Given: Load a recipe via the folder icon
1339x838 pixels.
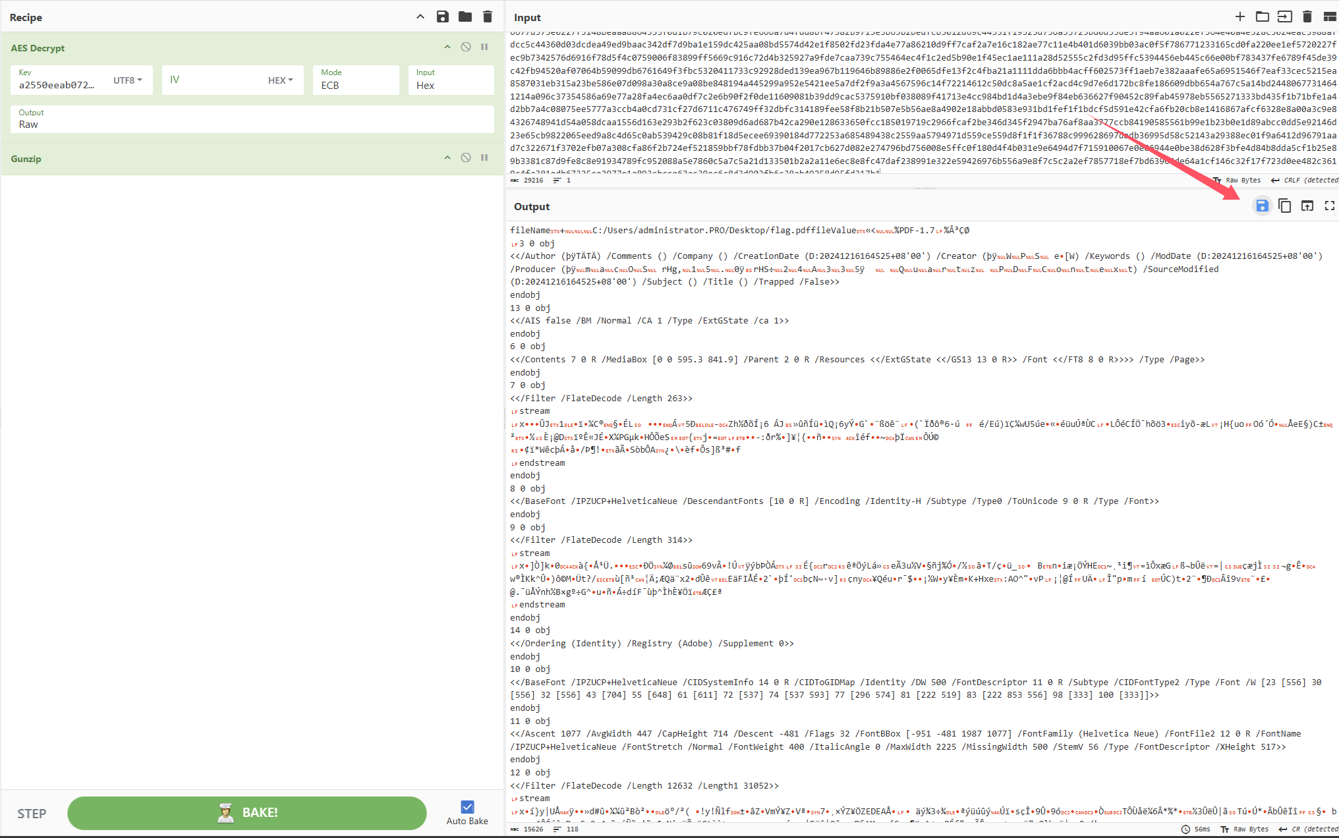Looking at the screenshot, I should pos(465,17).
